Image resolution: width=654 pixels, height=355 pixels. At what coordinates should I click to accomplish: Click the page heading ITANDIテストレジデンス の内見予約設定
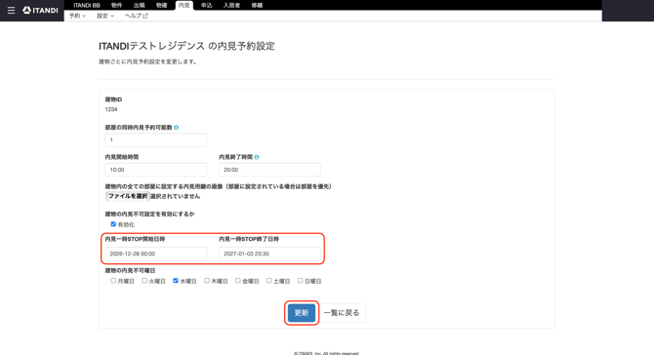tap(186, 46)
